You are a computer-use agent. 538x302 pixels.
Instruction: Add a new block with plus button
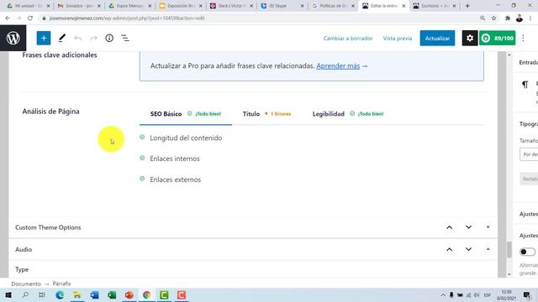tap(44, 38)
